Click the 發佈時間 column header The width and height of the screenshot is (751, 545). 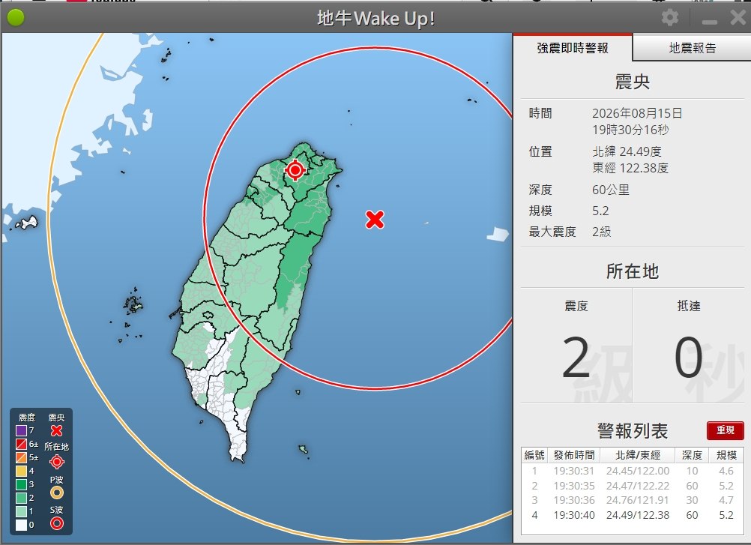[574, 455]
